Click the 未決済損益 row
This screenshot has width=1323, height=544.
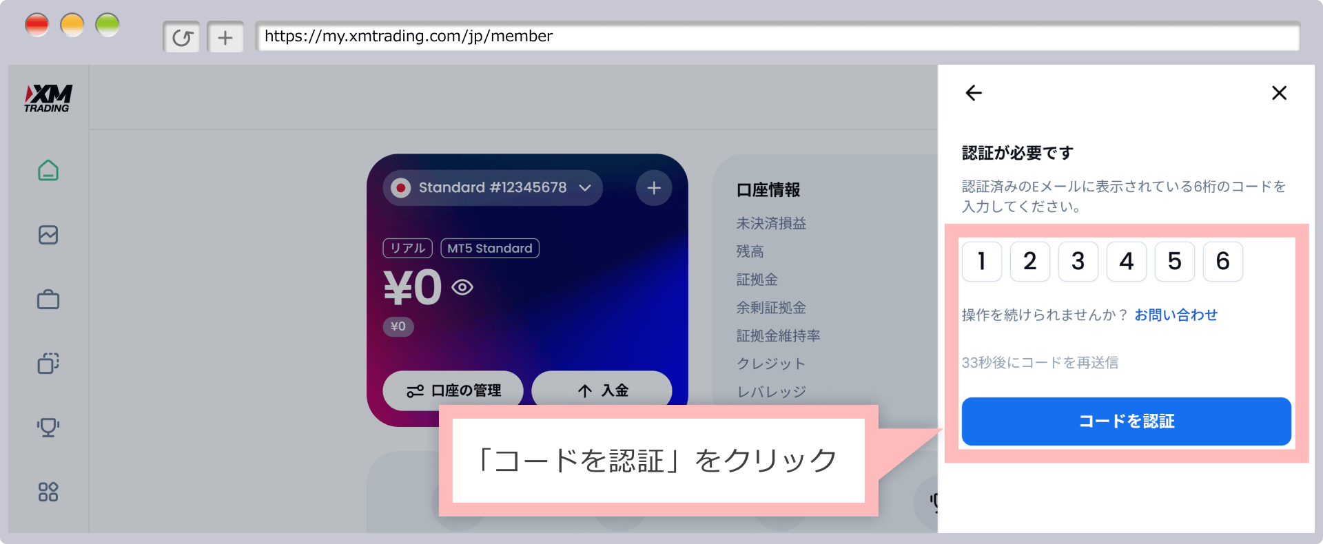(x=771, y=223)
